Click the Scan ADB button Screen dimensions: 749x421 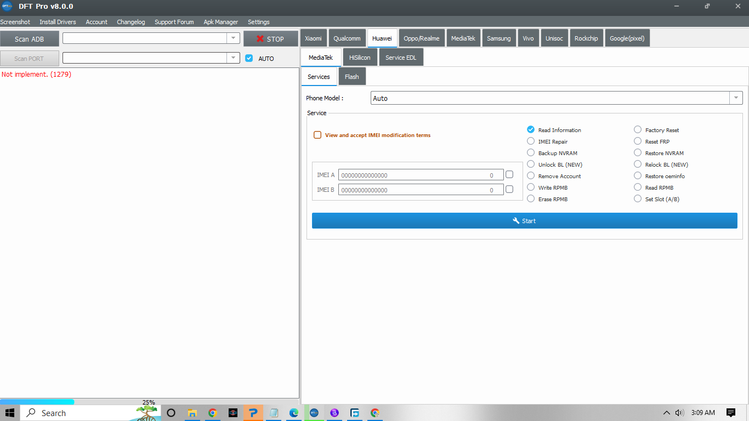click(30, 39)
